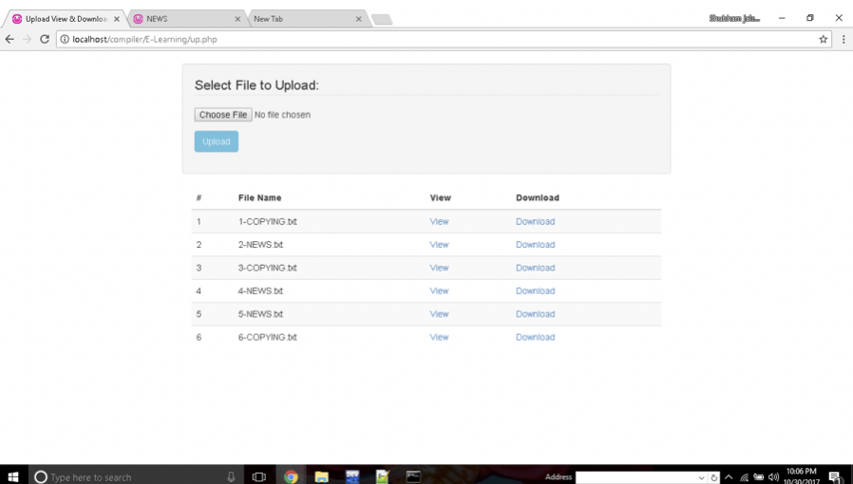Download the 3-COPYING.txt file
The image size is (853, 484).
click(536, 268)
